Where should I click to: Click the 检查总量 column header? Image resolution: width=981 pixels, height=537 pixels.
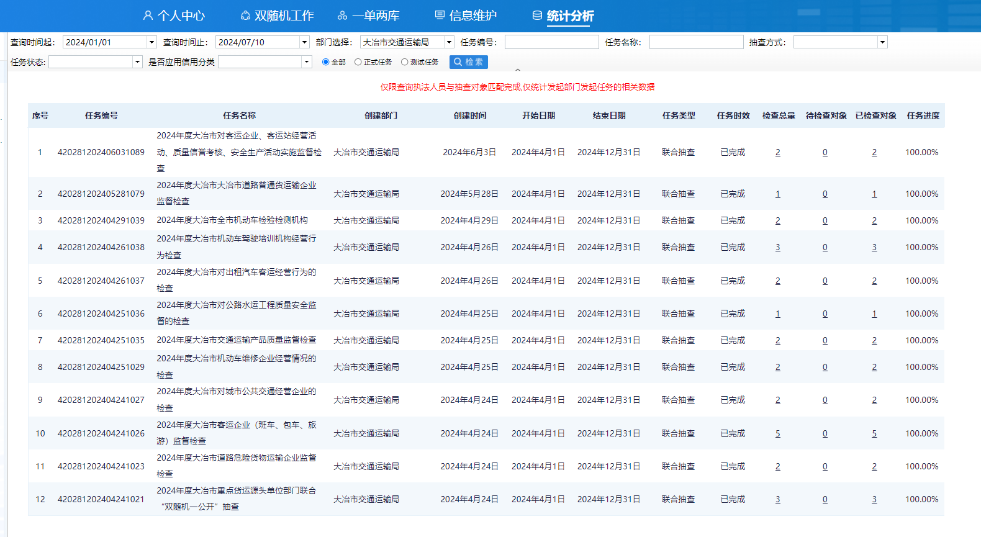tap(779, 115)
